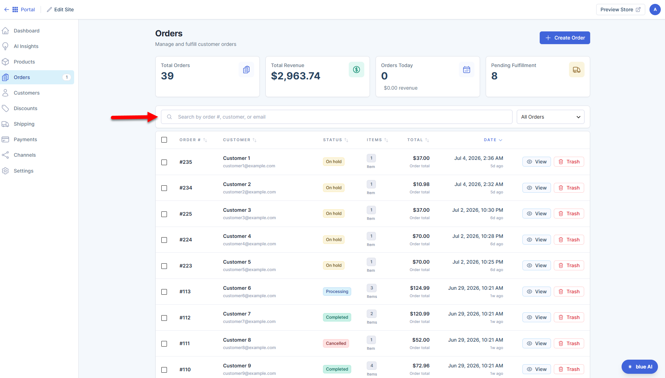Open the Channels share icon
Screen dimensions: 665x378
click(x=5, y=155)
